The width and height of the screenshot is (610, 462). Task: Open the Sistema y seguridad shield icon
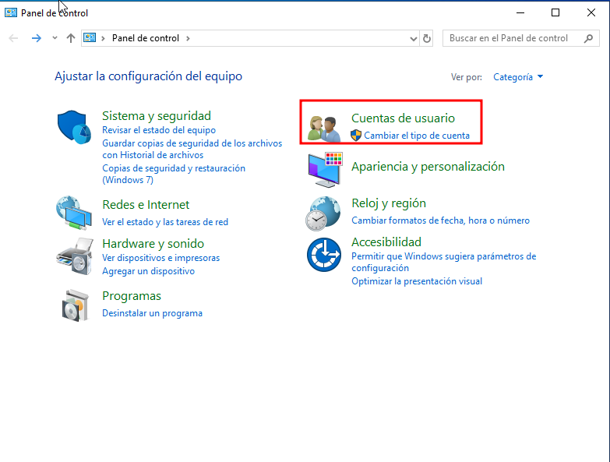tap(75, 127)
